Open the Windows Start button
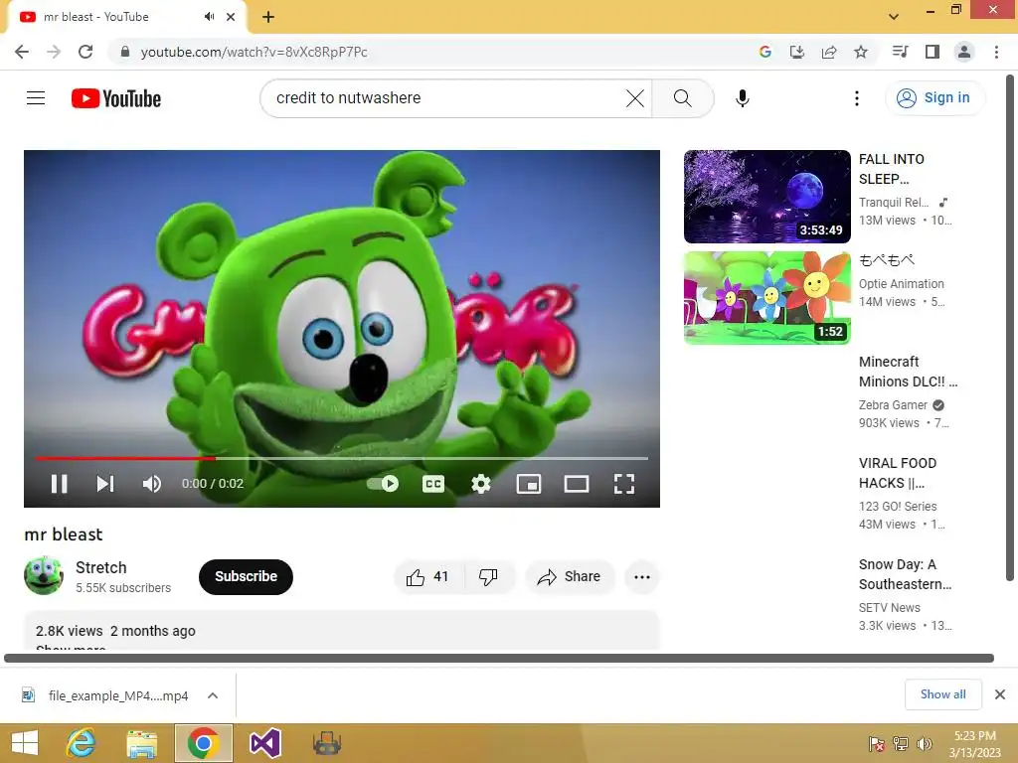Screen dimensions: 1018x763 pyautogui.click(x=25, y=743)
